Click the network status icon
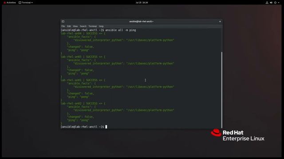 (267, 3)
